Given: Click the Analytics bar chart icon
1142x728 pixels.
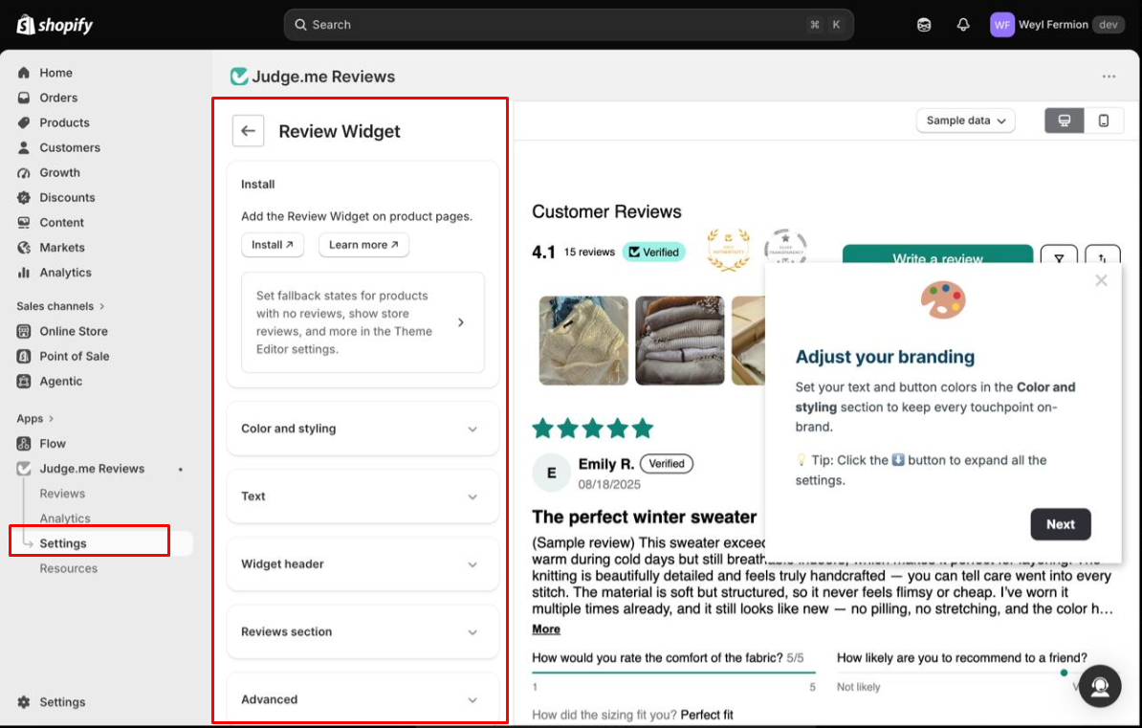Looking at the screenshot, I should [x=24, y=273].
